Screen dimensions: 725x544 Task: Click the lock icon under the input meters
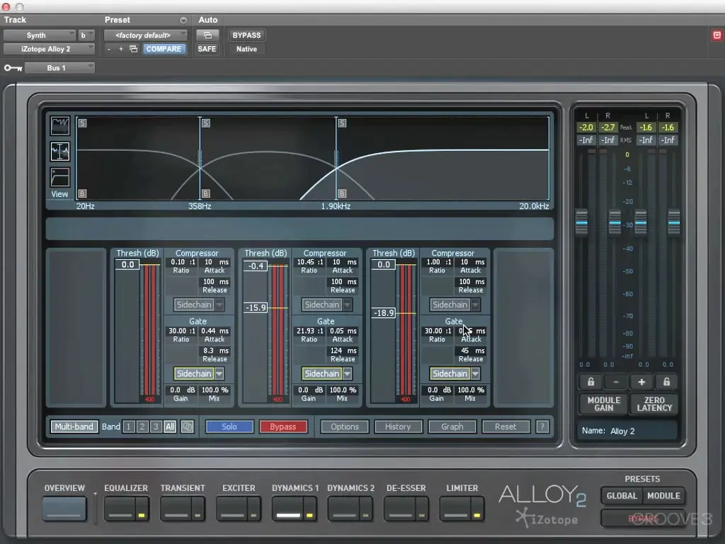tap(591, 382)
